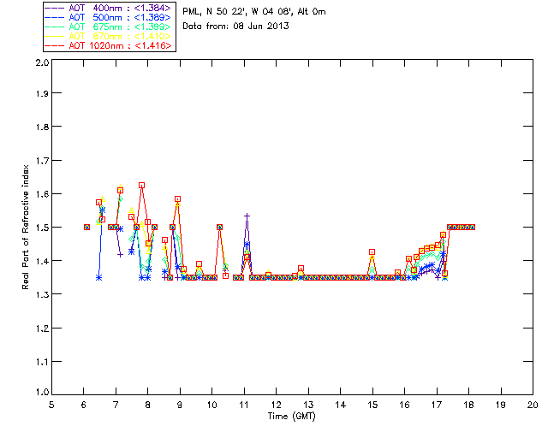Click the first data point near 6 GMT
Image resolution: width=548 pixels, height=438 pixels.
tap(86, 227)
